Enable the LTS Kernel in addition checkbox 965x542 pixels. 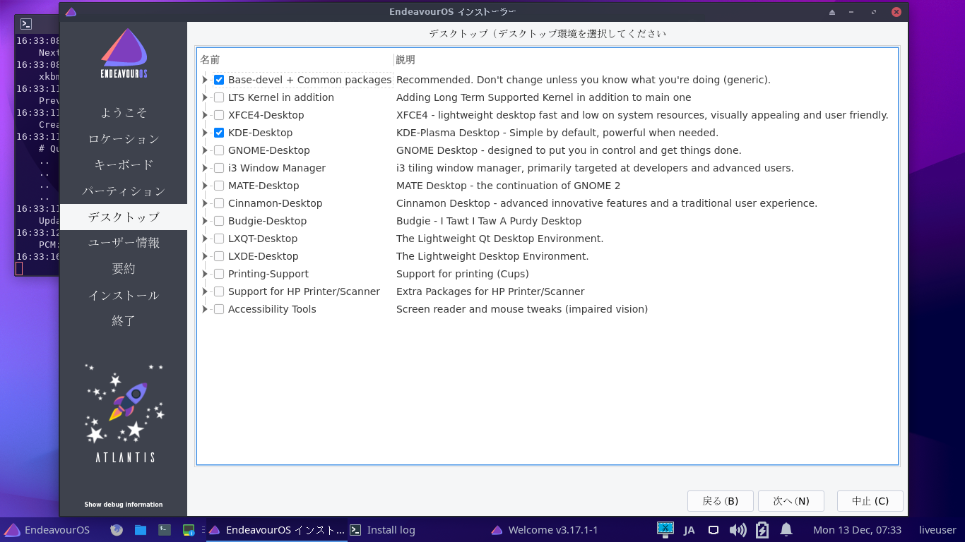click(x=219, y=97)
